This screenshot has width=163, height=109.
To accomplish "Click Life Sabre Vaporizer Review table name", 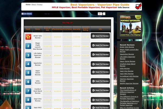I will coord(38,55).
